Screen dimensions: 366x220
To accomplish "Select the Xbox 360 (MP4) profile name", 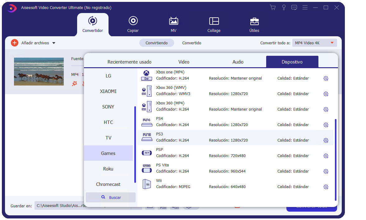I will click(x=170, y=103).
